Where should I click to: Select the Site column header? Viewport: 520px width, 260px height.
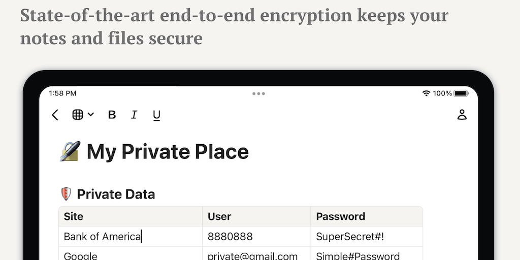74,216
